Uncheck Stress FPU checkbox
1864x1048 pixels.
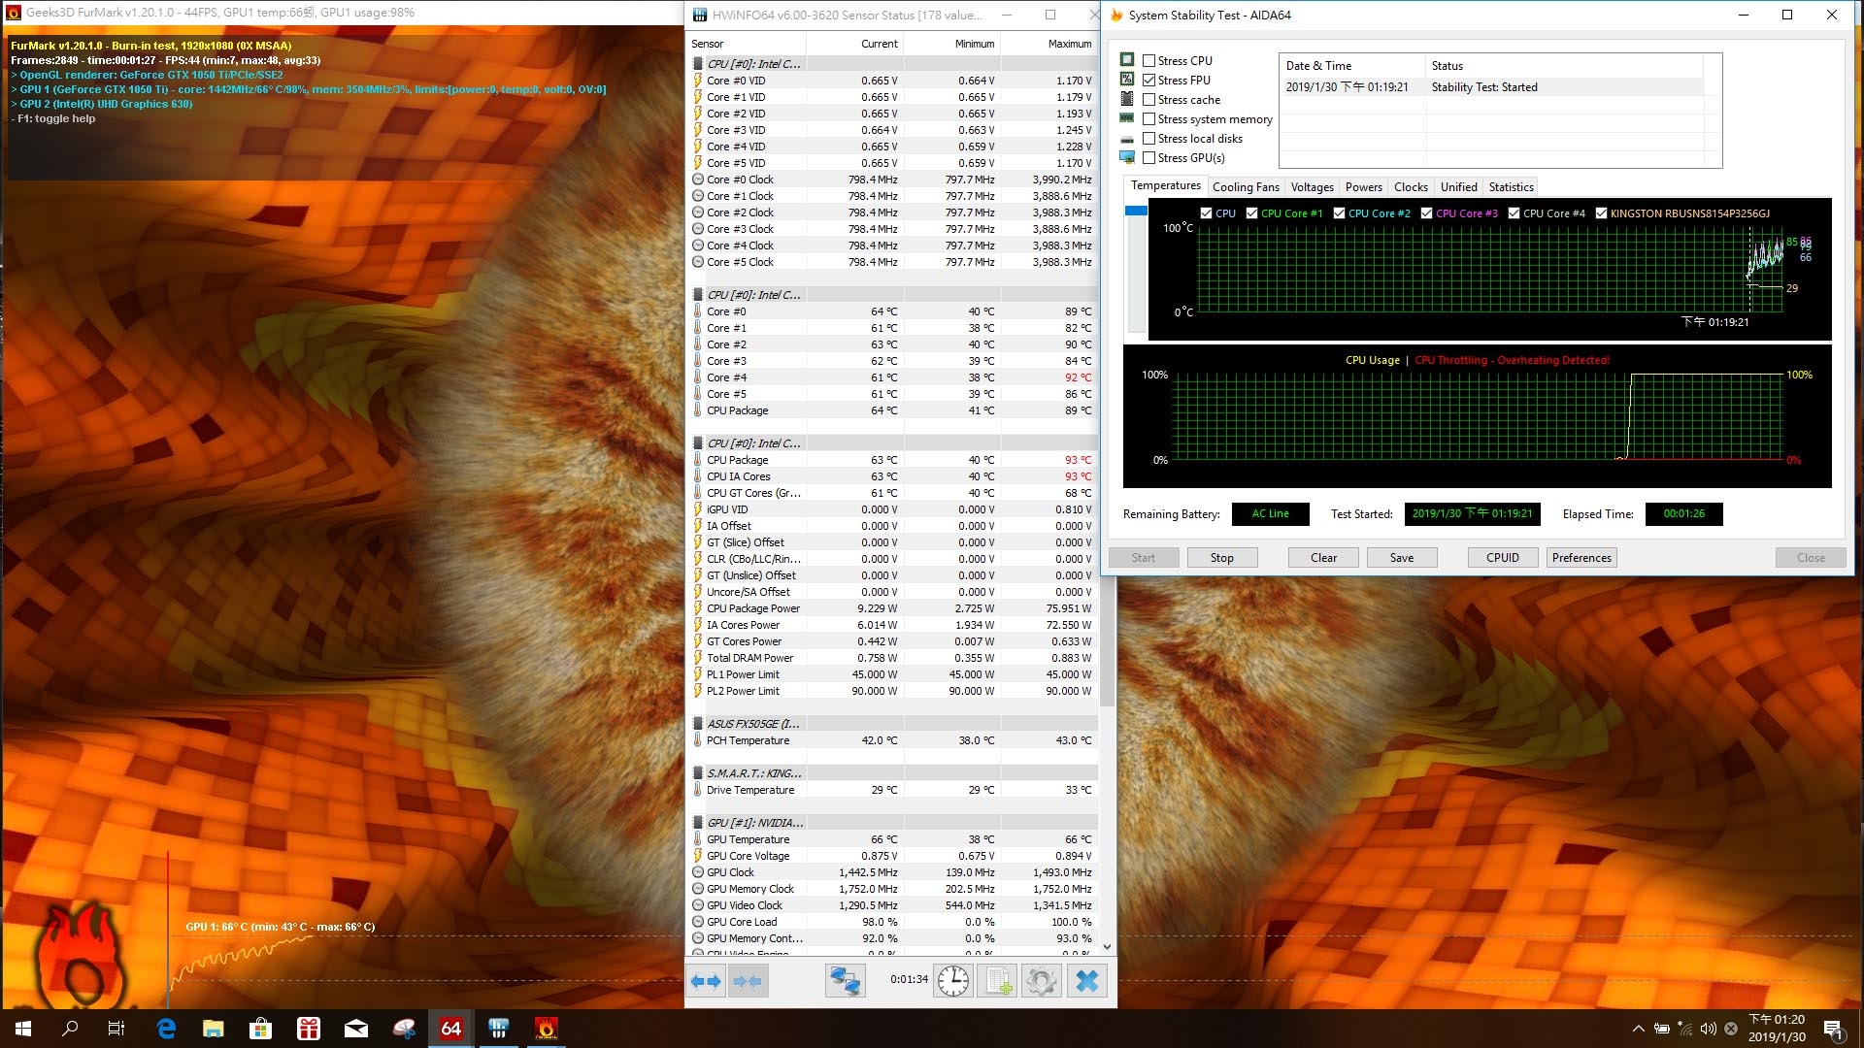point(1149,80)
